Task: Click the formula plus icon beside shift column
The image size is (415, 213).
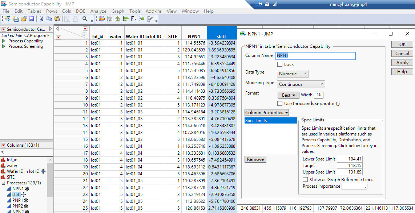Action: [x=24, y=195]
